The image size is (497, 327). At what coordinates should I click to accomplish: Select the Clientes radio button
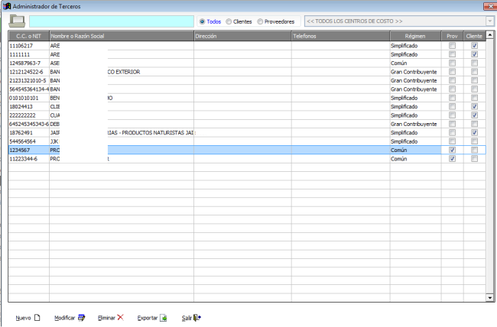point(229,21)
